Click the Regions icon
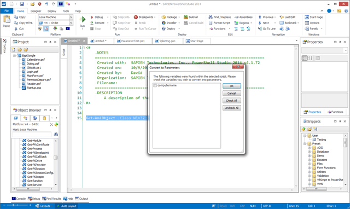350x209 pixels. tap(236, 23)
